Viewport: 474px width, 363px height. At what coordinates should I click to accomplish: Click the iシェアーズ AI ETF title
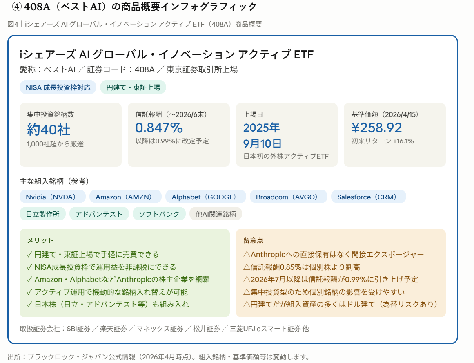167,54
